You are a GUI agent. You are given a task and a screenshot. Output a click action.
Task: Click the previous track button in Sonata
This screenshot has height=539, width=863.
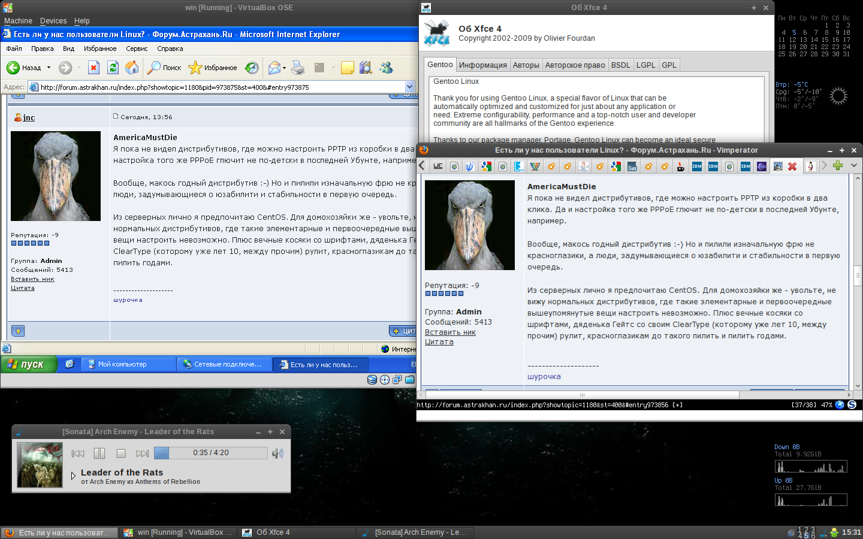pos(78,453)
